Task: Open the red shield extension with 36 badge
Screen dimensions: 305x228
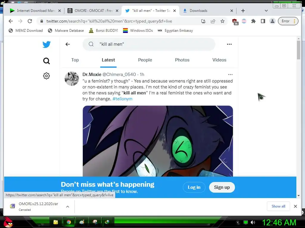Action: [x=235, y=21]
